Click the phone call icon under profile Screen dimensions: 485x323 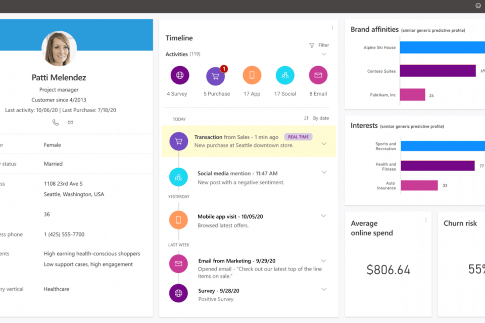point(56,122)
